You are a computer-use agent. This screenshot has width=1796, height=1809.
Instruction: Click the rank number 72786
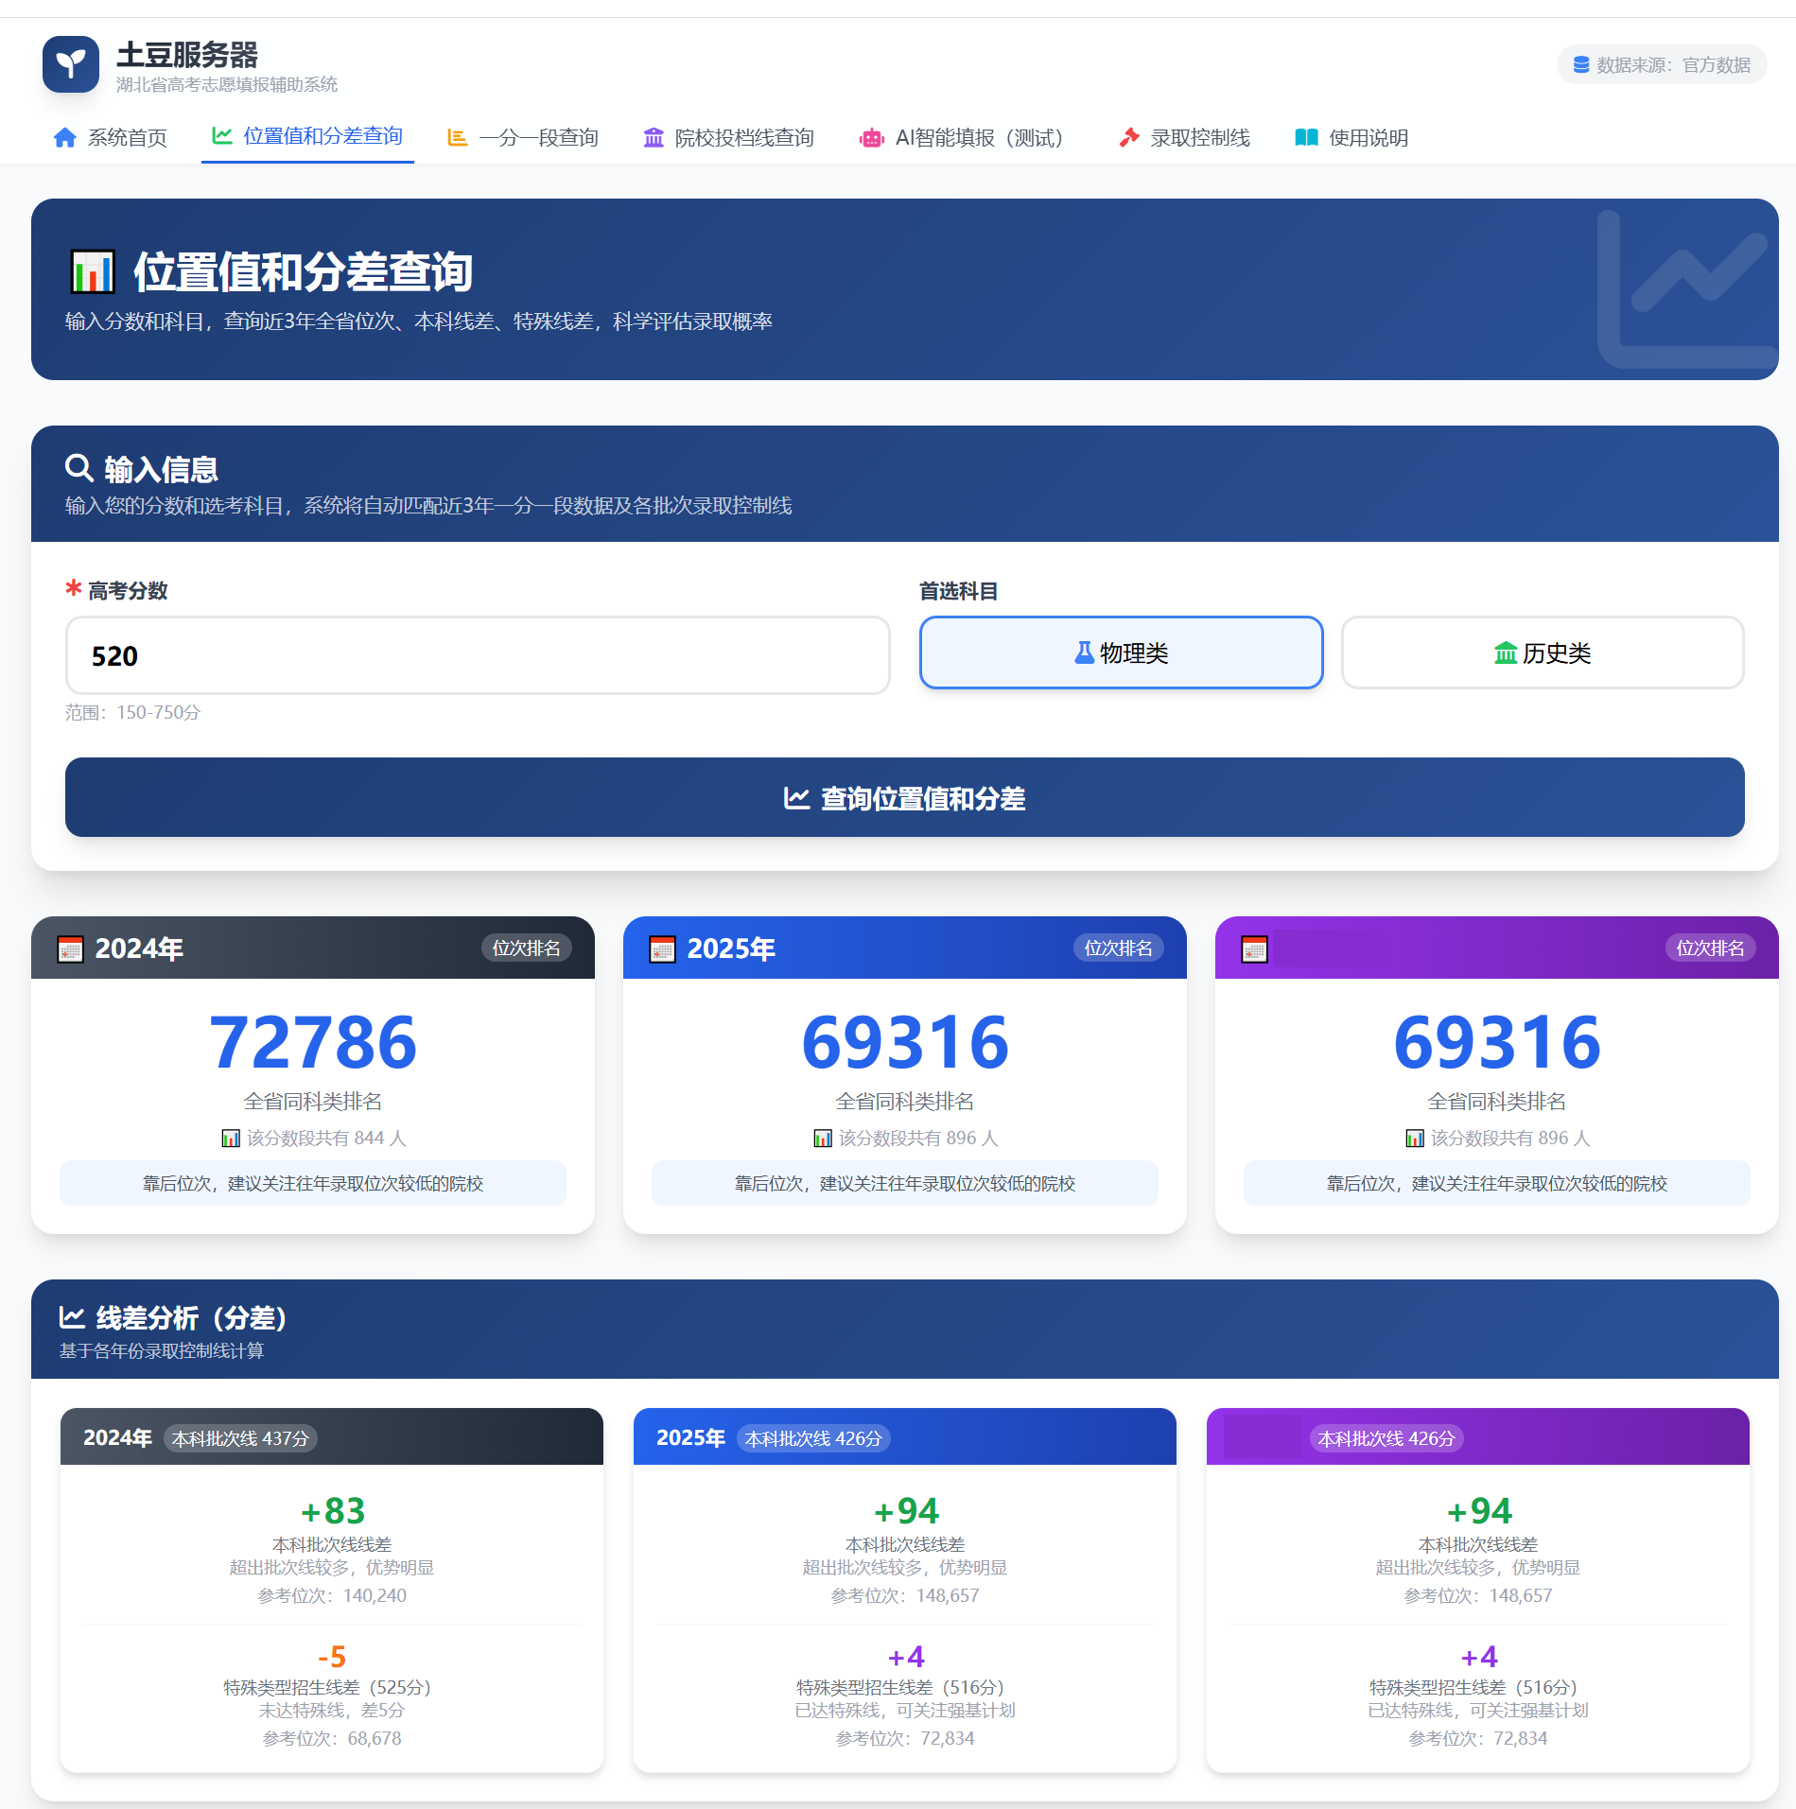click(x=313, y=1042)
